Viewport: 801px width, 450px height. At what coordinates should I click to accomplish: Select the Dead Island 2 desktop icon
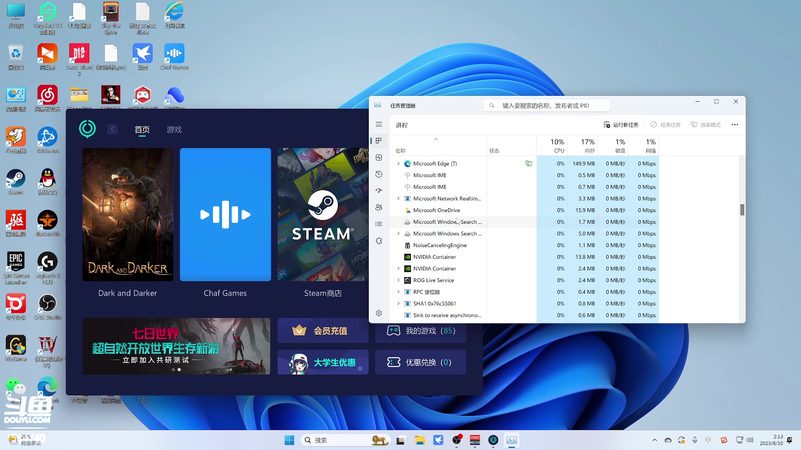[x=79, y=60]
